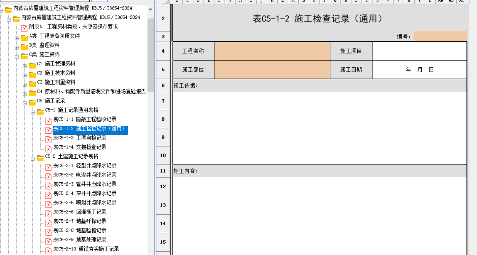
Task: Click folder icon of C4 原材料、构配件
Action: pyautogui.click(x=32, y=93)
